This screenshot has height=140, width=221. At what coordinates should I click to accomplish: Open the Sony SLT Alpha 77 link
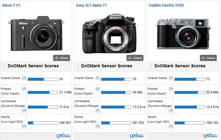91,5
